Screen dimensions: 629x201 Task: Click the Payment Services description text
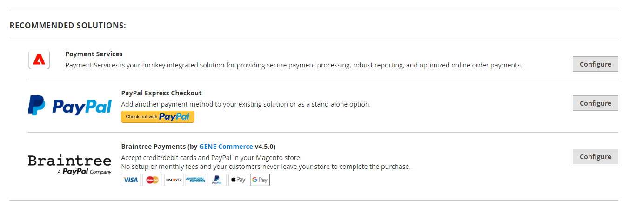tap(294, 65)
